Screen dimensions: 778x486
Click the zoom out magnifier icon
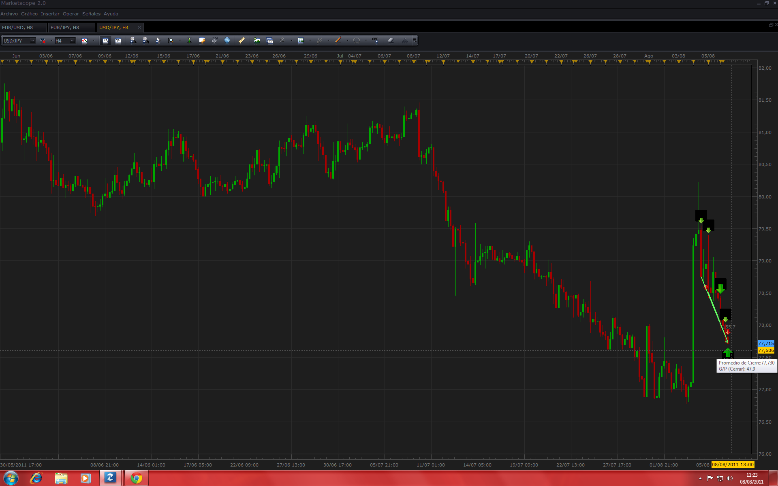point(145,40)
